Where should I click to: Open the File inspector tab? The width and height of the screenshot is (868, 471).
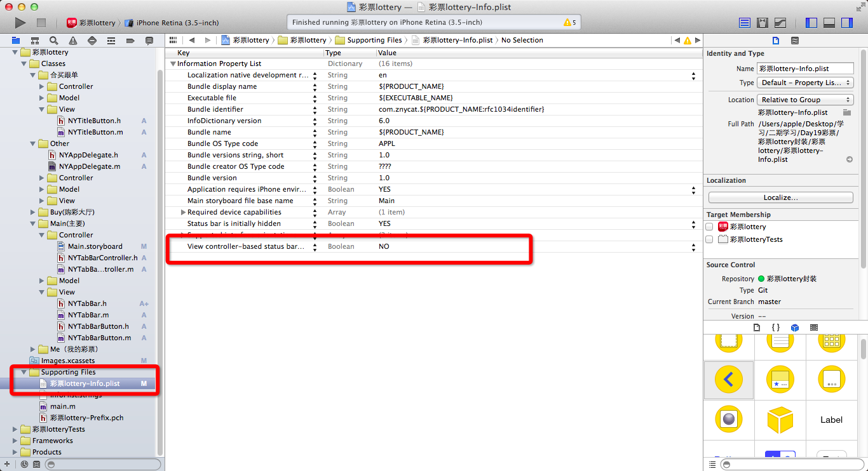coord(776,40)
